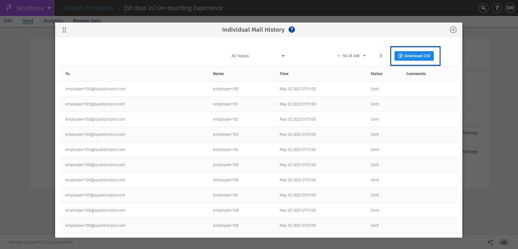Open the help question mark icon in header
Screen dimensions: 518x249
[497, 8]
